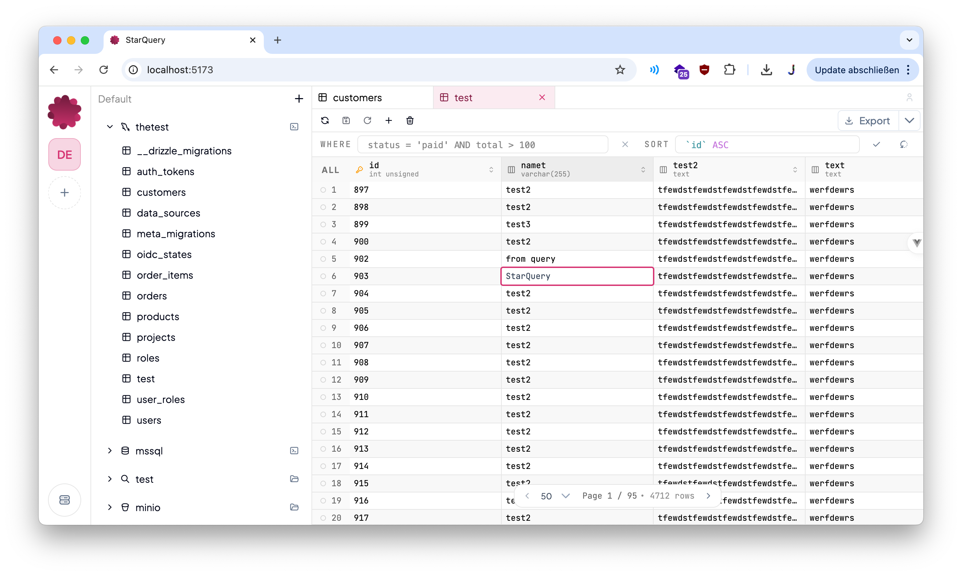Sort the namet column with its sort arrows
Image resolution: width=962 pixels, height=576 pixels.
pyautogui.click(x=643, y=170)
